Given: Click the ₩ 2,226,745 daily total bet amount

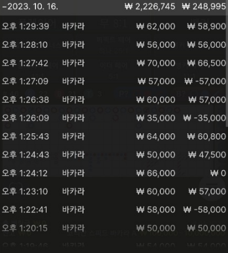Looking at the screenshot, I should pyautogui.click(x=150, y=6).
